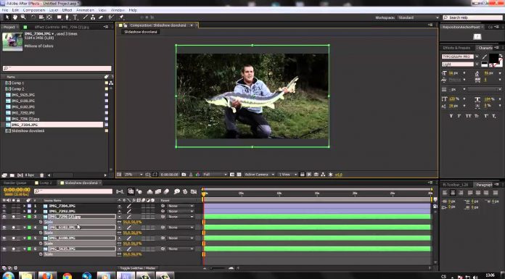This screenshot has width=505, height=279.
Task: Delete selected project item with trash icon
Action: coord(41,175)
